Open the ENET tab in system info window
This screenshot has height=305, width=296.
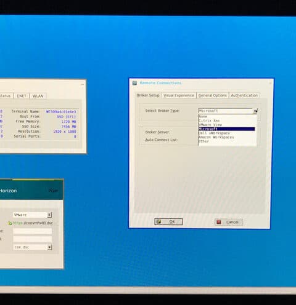click(22, 96)
